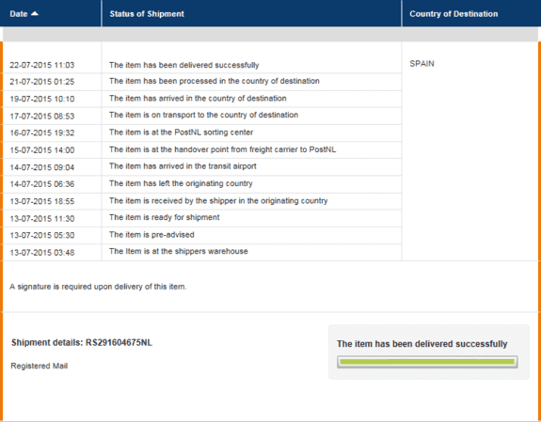Image resolution: width=541 pixels, height=422 pixels.
Task: Select the Status of Shipment column header
Action: click(x=147, y=14)
